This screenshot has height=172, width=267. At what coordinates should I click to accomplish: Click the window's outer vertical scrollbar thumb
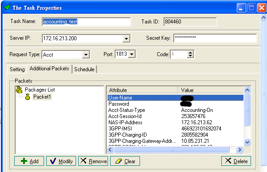(x=263, y=93)
